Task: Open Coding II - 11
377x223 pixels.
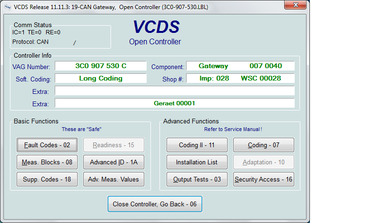Action: (x=197, y=145)
